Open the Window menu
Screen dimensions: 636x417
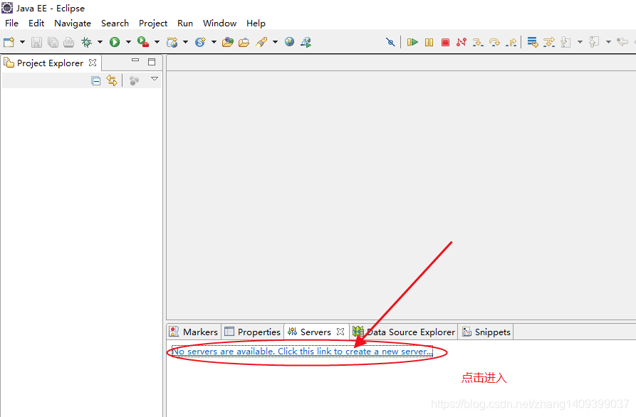pos(219,23)
